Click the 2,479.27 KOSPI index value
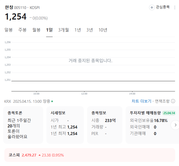This screenshot has width=179, height=166. [x=29, y=155]
